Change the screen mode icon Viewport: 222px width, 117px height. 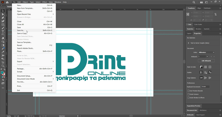3,83
